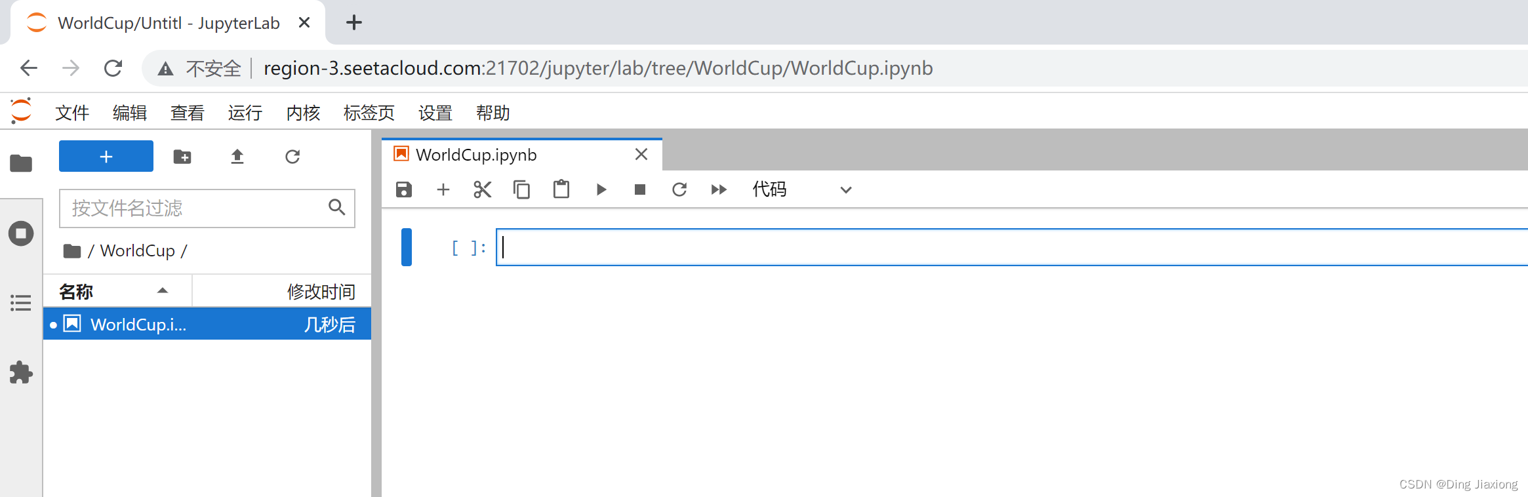Paste cell from clipboard
The image size is (1528, 497).
pyautogui.click(x=561, y=189)
